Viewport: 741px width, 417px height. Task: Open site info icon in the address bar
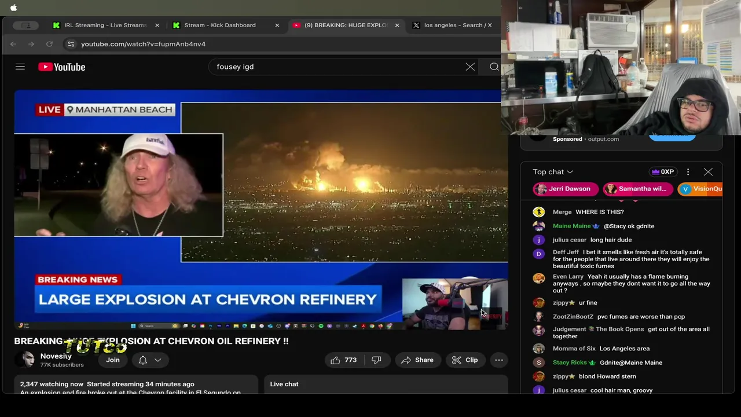click(71, 44)
